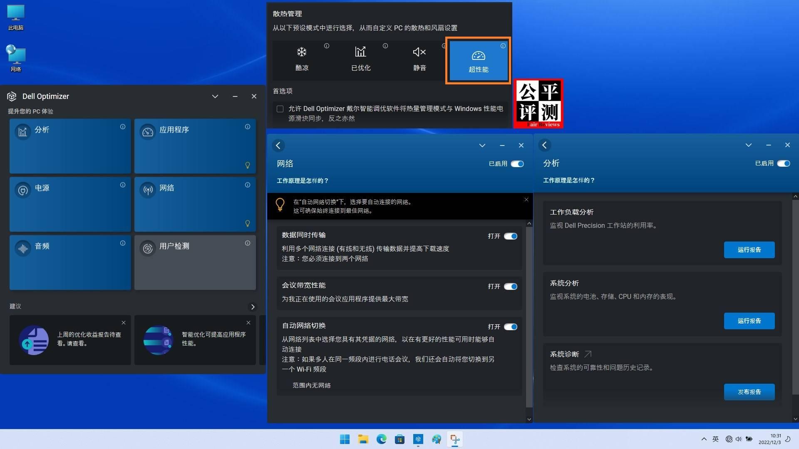Expand 工作原理是怎样的 in 网络 panel
This screenshot has height=449, width=799.
click(303, 181)
